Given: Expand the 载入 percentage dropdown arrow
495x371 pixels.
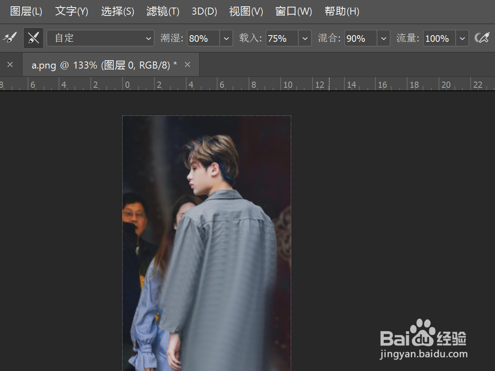Looking at the screenshot, I should (305, 38).
